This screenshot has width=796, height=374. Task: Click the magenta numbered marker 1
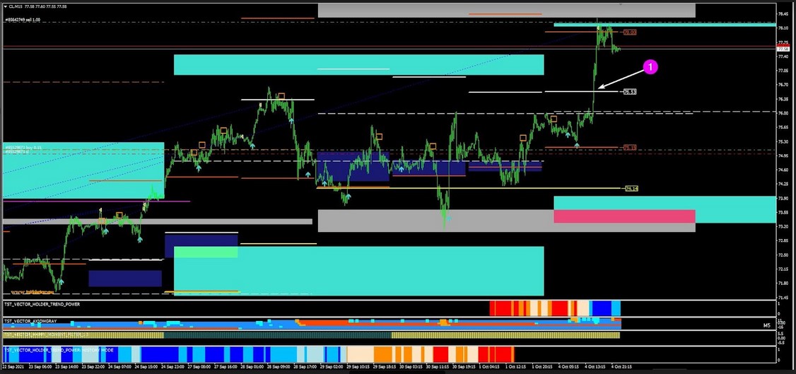(x=651, y=66)
